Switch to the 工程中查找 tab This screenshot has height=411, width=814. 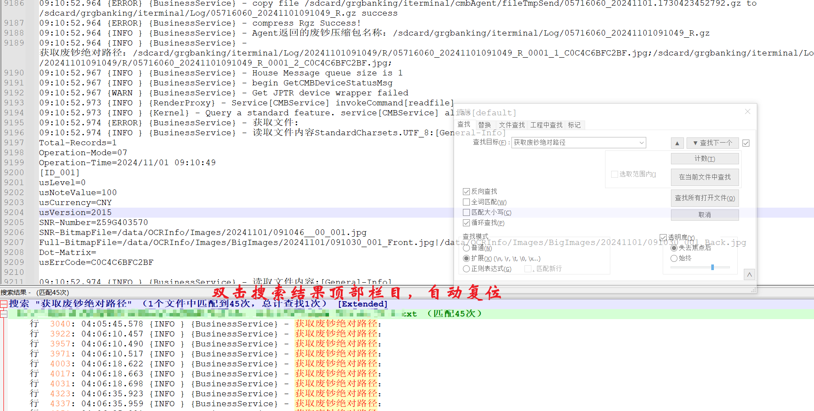click(x=547, y=125)
